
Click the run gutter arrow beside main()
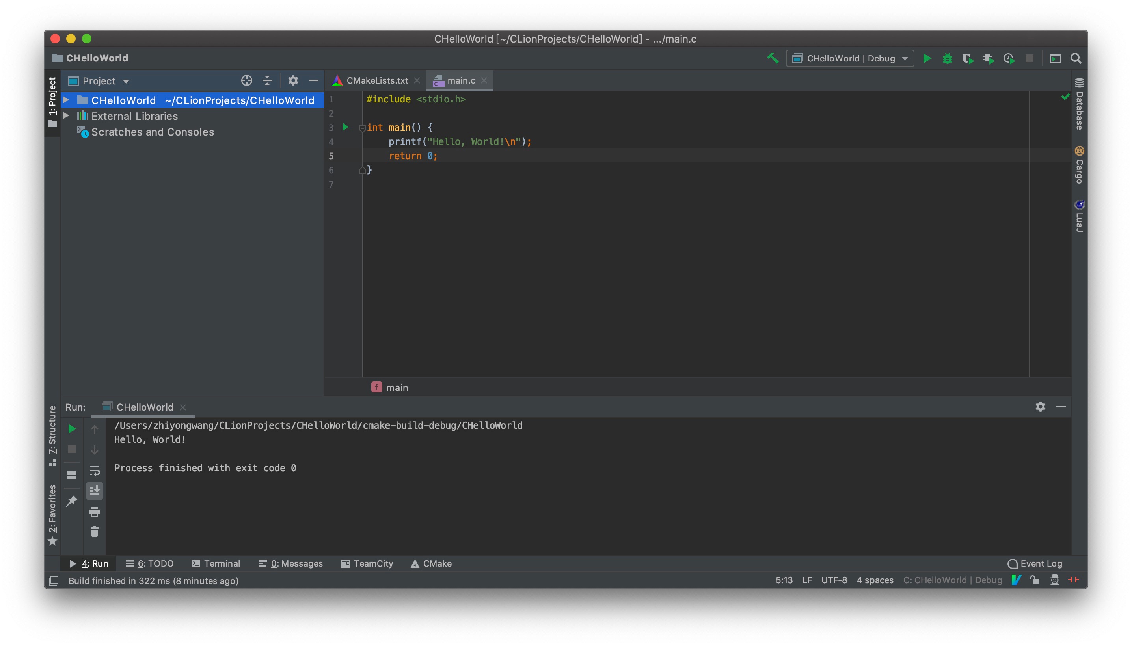[345, 127]
